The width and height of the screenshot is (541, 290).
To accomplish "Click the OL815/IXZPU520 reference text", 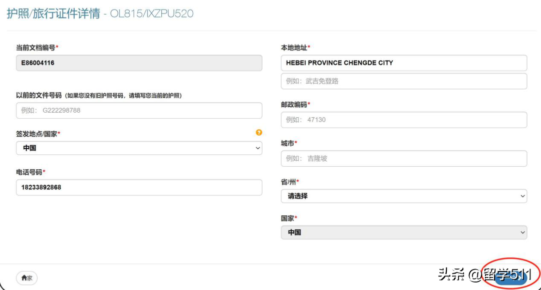I will pyautogui.click(x=152, y=14).
